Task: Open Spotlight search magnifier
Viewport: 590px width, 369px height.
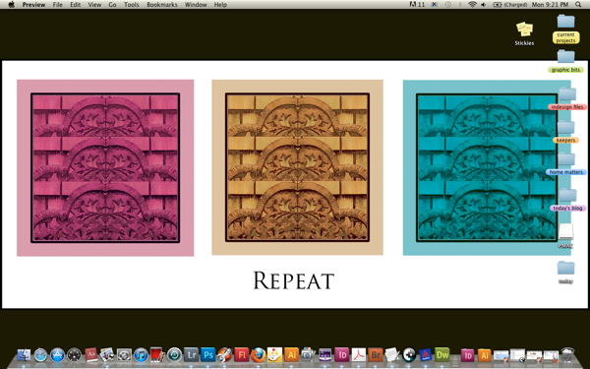Action: (578, 5)
